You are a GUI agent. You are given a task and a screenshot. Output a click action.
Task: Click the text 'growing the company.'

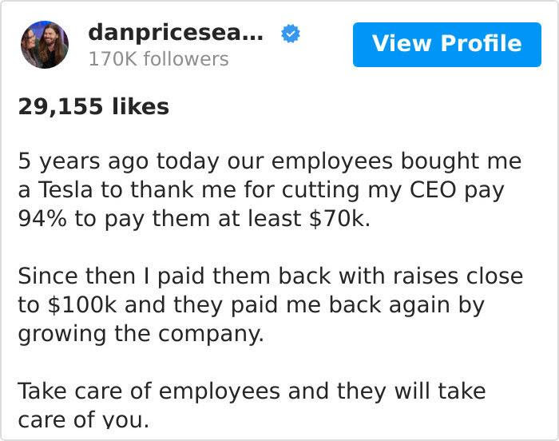click(141, 334)
